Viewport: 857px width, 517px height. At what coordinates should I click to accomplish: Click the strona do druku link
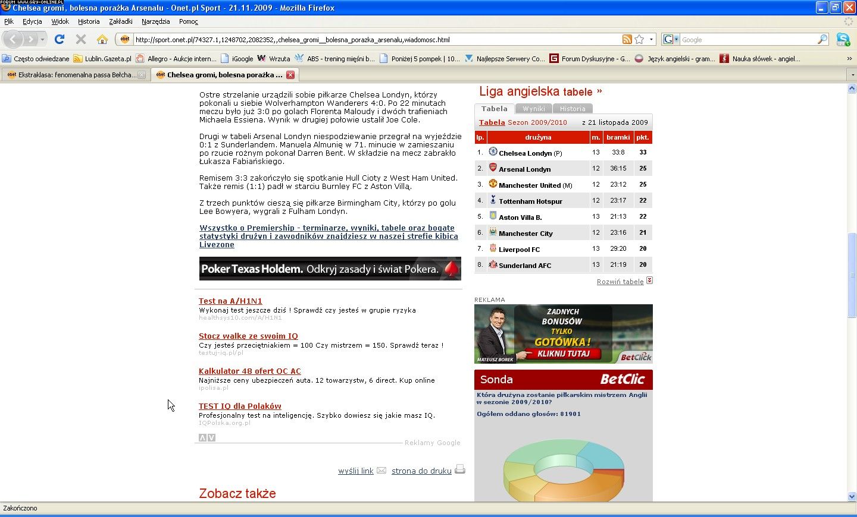(421, 471)
